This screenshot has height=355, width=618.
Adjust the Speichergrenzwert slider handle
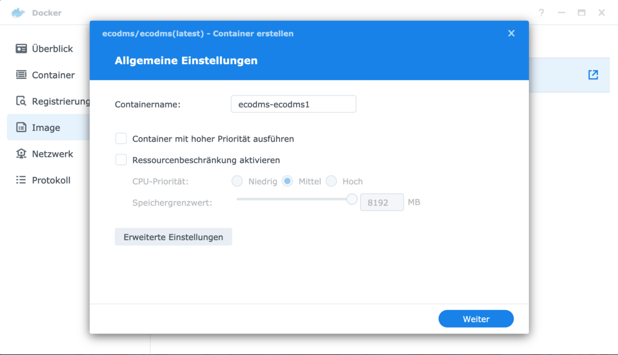[x=352, y=199]
